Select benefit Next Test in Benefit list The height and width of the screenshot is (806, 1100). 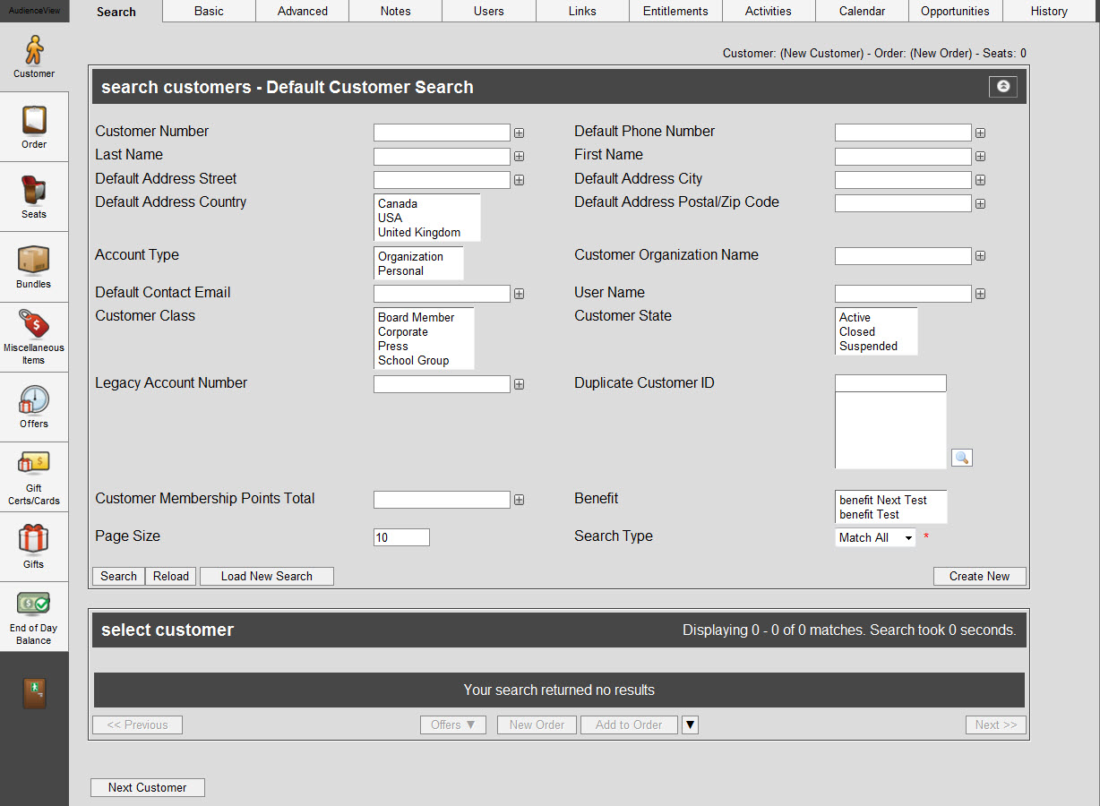tap(890, 500)
